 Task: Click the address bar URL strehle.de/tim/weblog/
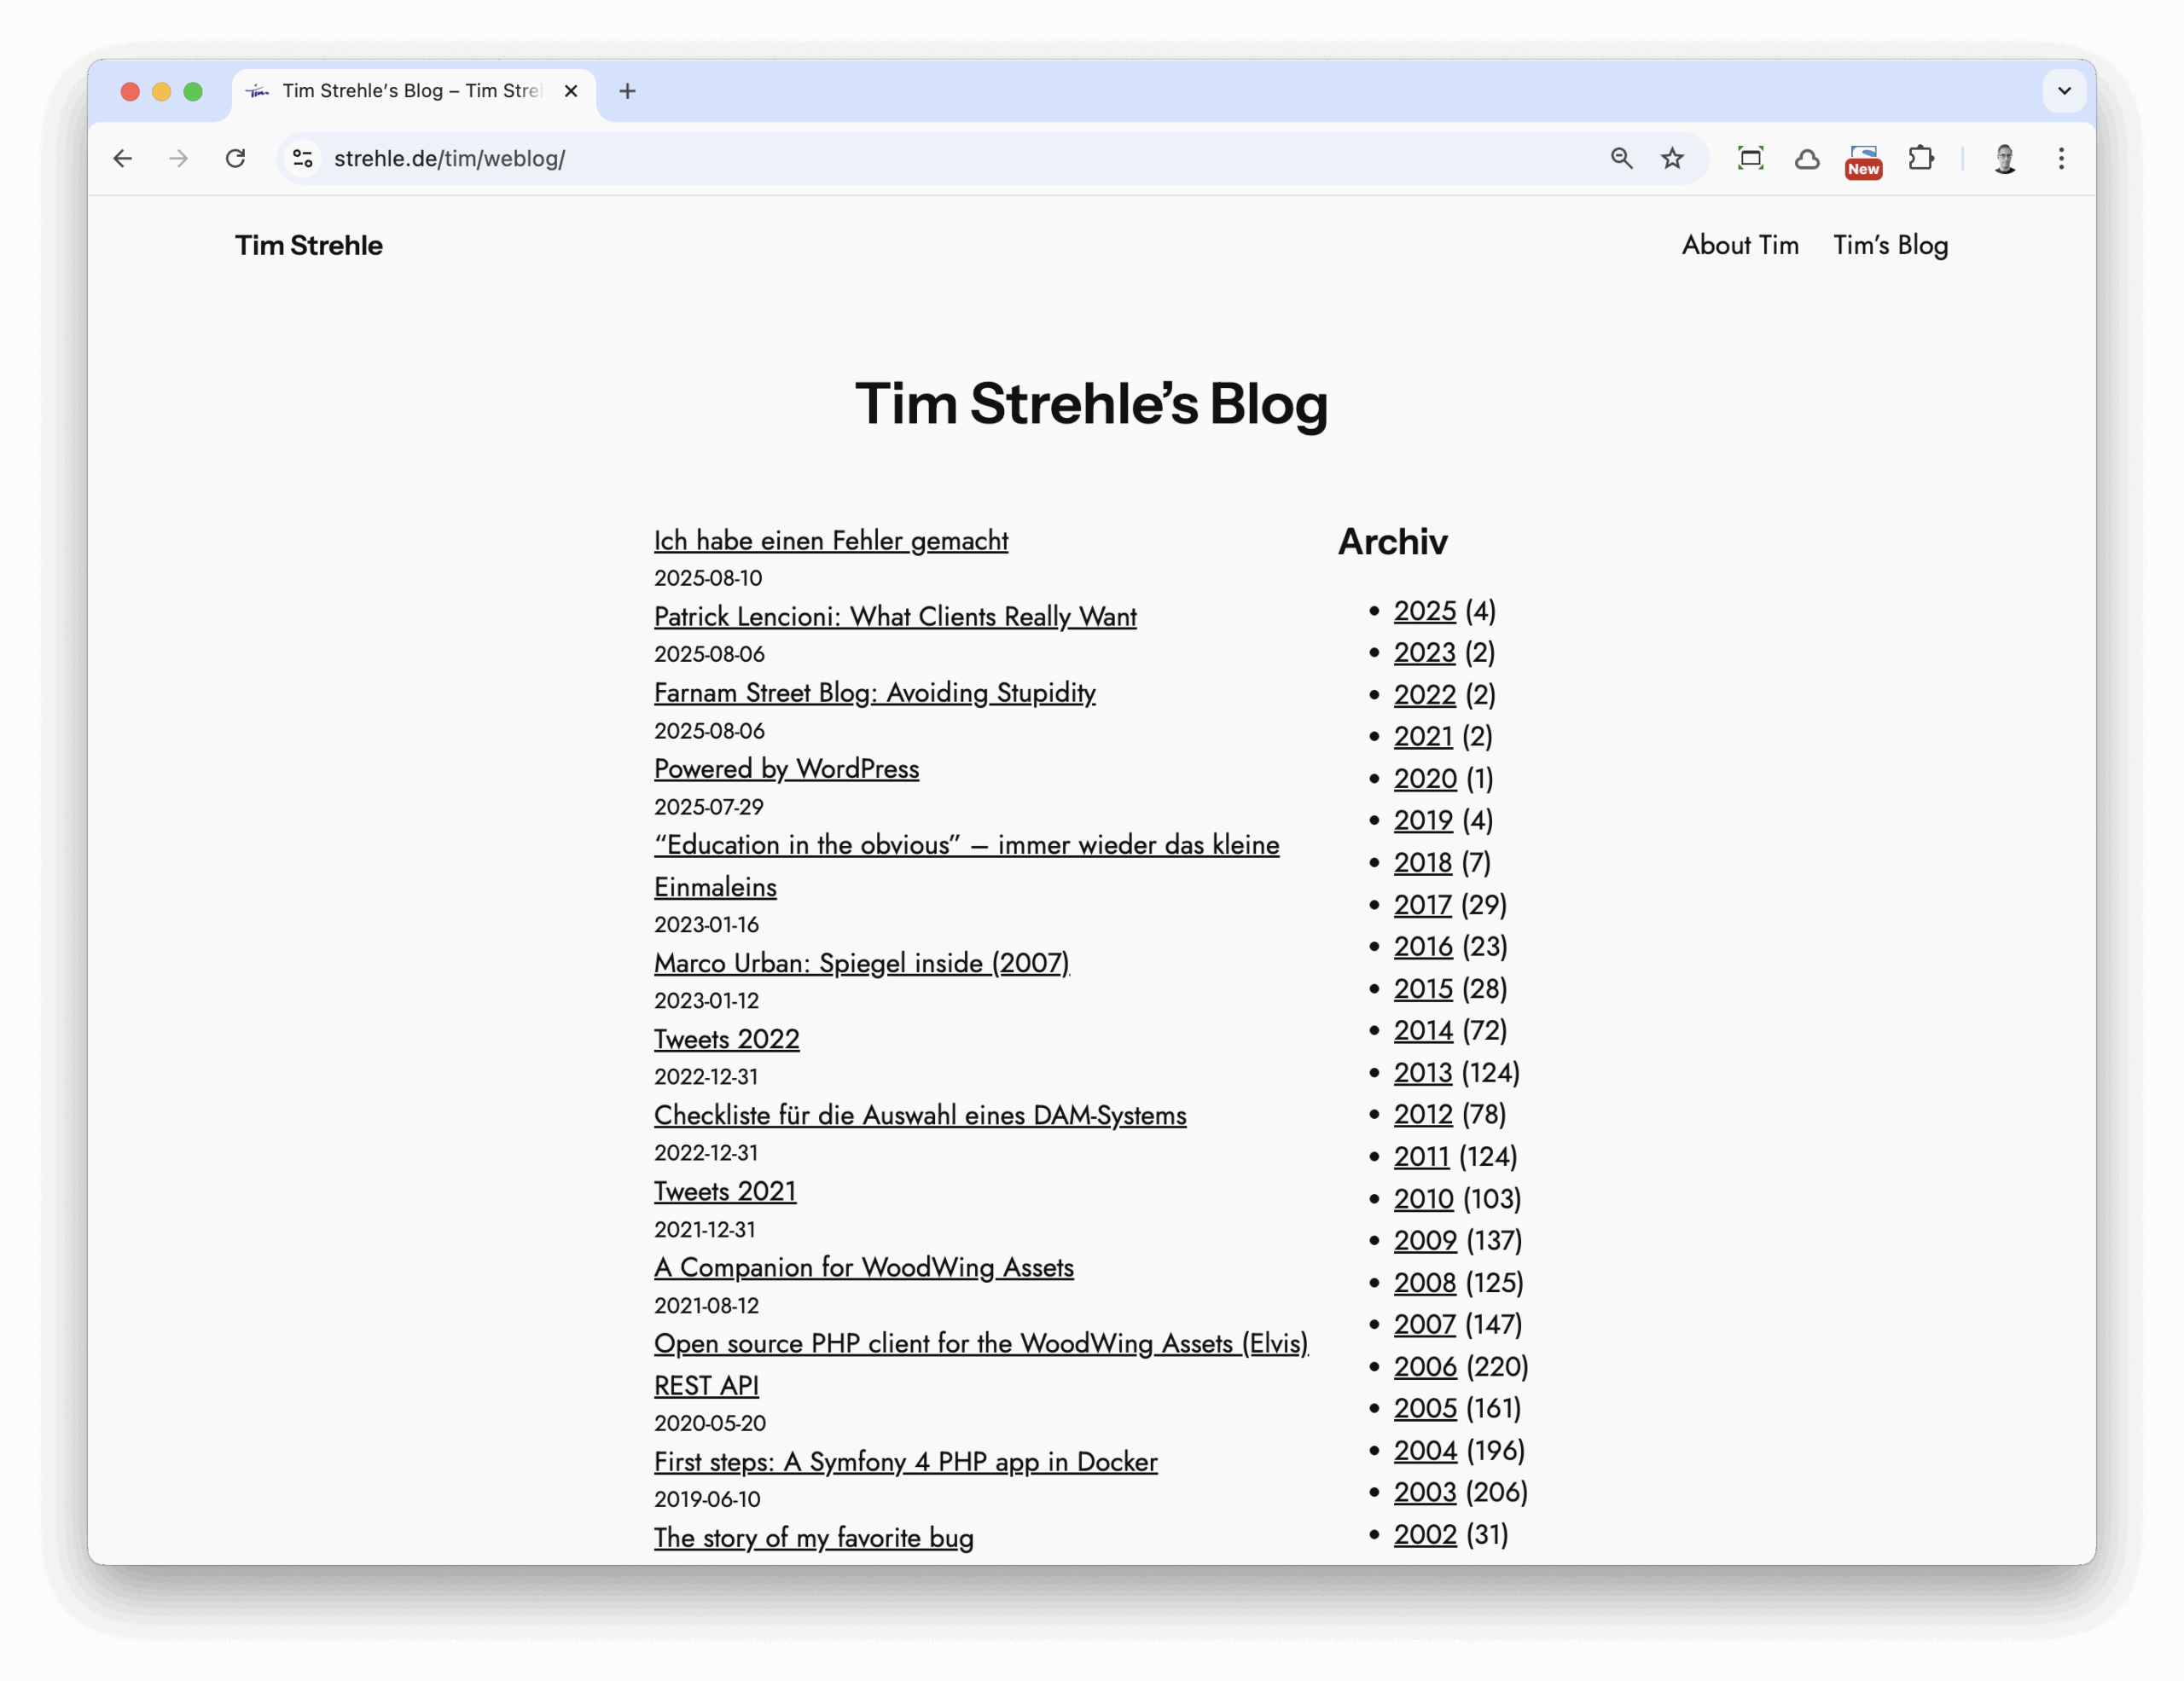pos(449,158)
